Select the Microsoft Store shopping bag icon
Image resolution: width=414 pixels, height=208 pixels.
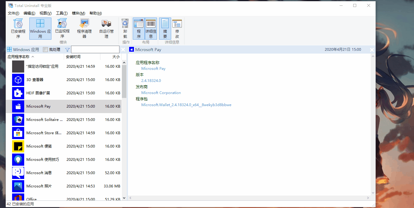[18, 133]
